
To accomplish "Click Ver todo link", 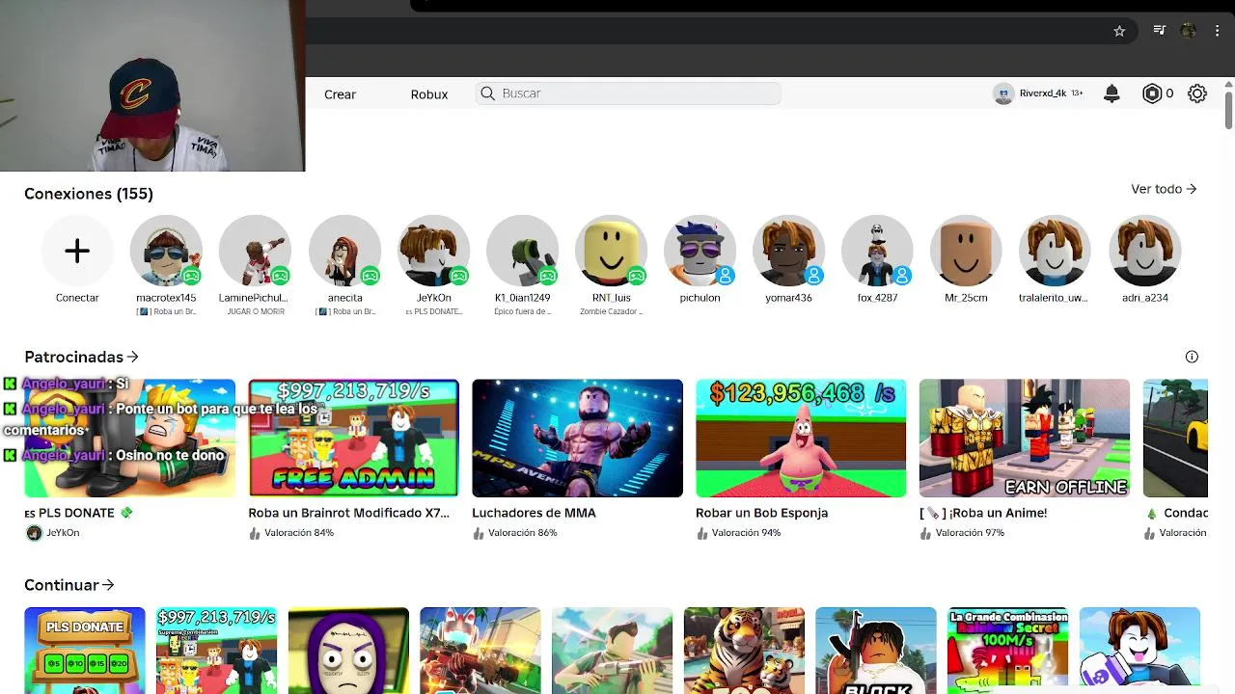I will 1164,189.
